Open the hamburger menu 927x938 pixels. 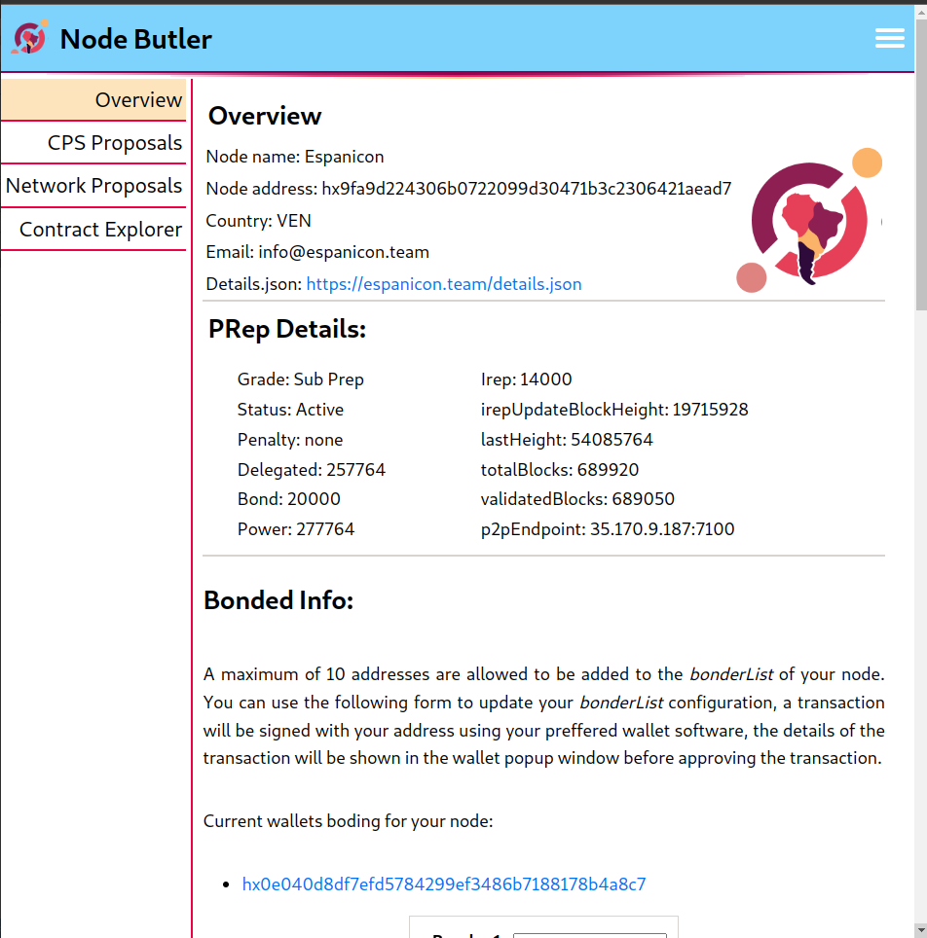(889, 38)
